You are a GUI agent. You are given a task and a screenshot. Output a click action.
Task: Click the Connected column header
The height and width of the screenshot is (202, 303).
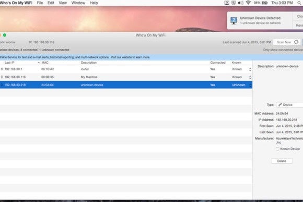coord(218,63)
